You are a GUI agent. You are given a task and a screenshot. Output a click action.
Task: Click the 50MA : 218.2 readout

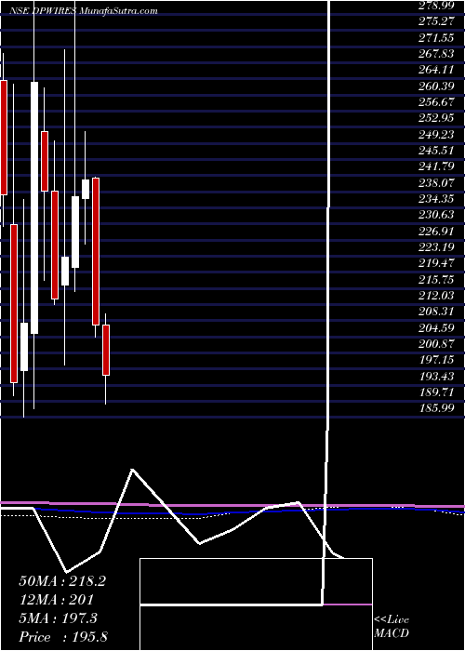tap(62, 581)
